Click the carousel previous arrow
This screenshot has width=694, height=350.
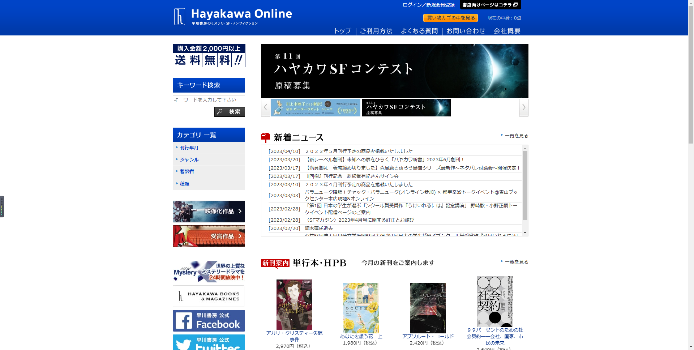[266, 107]
